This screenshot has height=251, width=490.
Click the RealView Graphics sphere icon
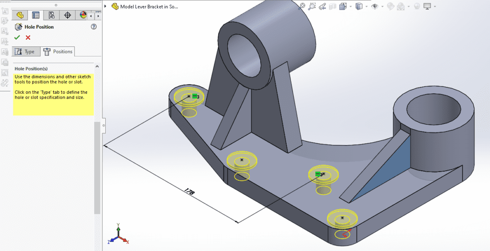[417, 6]
